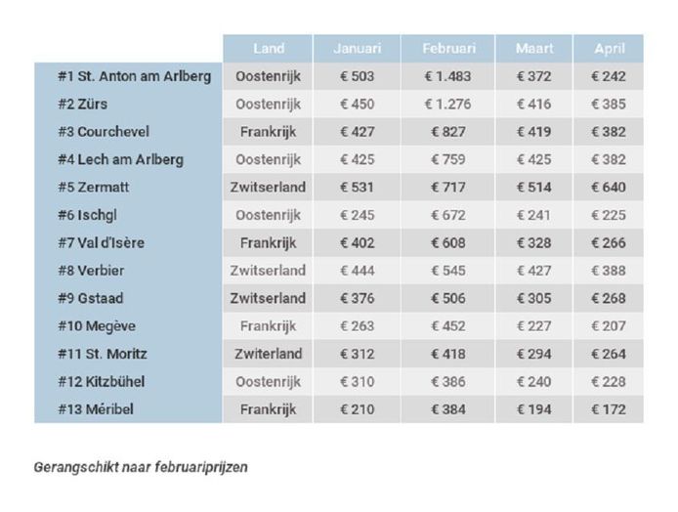Screen dimensions: 678x512
Task: Click the Zwitserland cell in the Verbier row
Action: tap(269, 271)
